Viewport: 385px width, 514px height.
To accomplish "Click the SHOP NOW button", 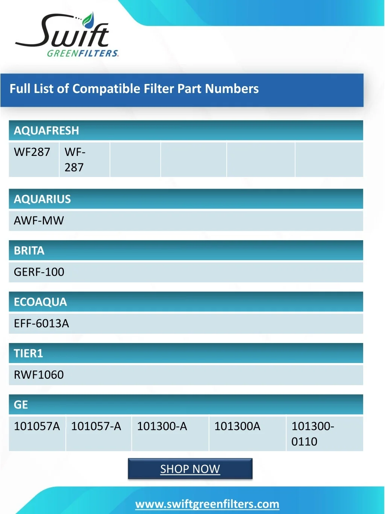I will point(190,469).
